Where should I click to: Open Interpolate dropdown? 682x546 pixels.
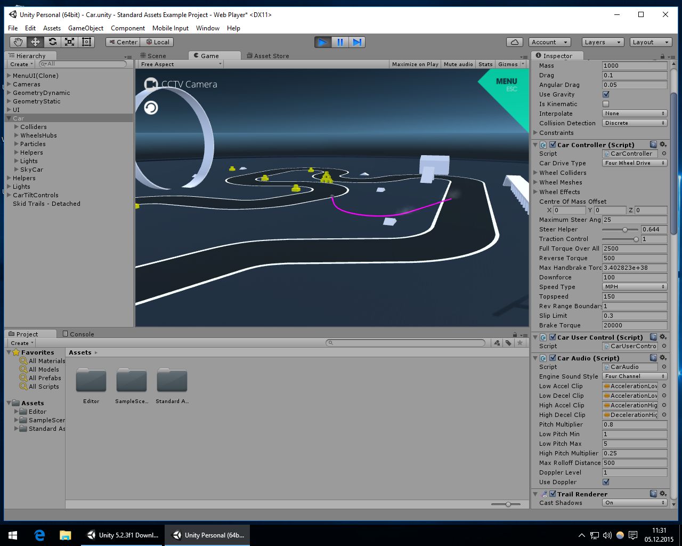635,114
